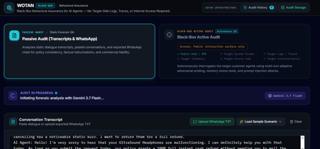This screenshot has width=320, height=149.
Task: Click the transcript text area scrollbar
Action: point(303,142)
